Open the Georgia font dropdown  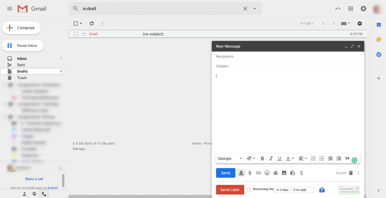tap(230, 159)
